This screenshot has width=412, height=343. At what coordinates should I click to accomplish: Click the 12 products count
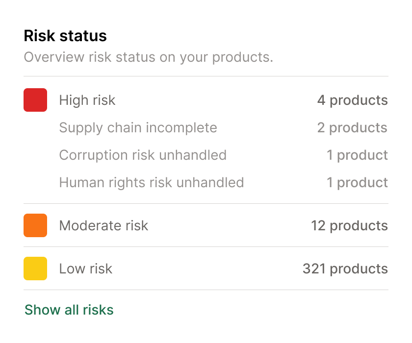(x=349, y=226)
